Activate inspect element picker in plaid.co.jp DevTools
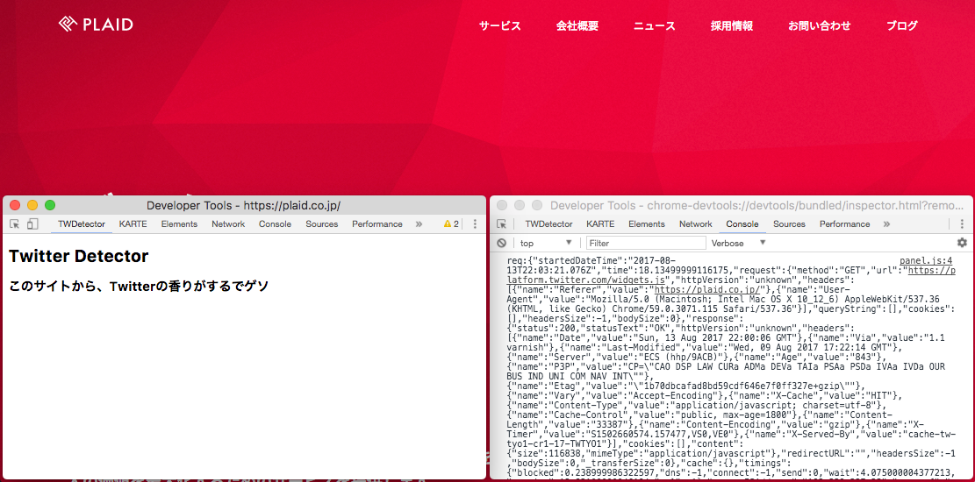This screenshot has width=975, height=482. tap(15, 224)
